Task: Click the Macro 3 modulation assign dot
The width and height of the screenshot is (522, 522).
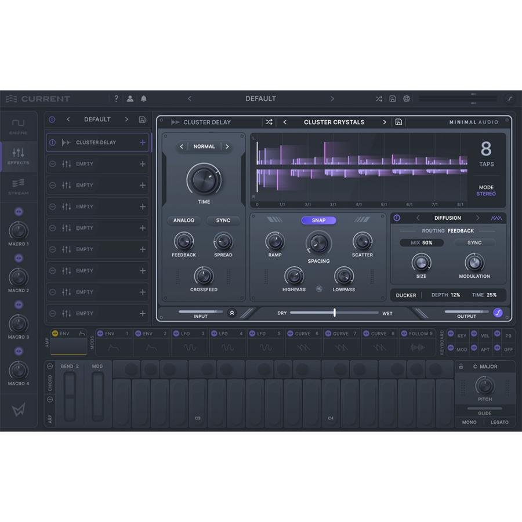Action: (19, 304)
